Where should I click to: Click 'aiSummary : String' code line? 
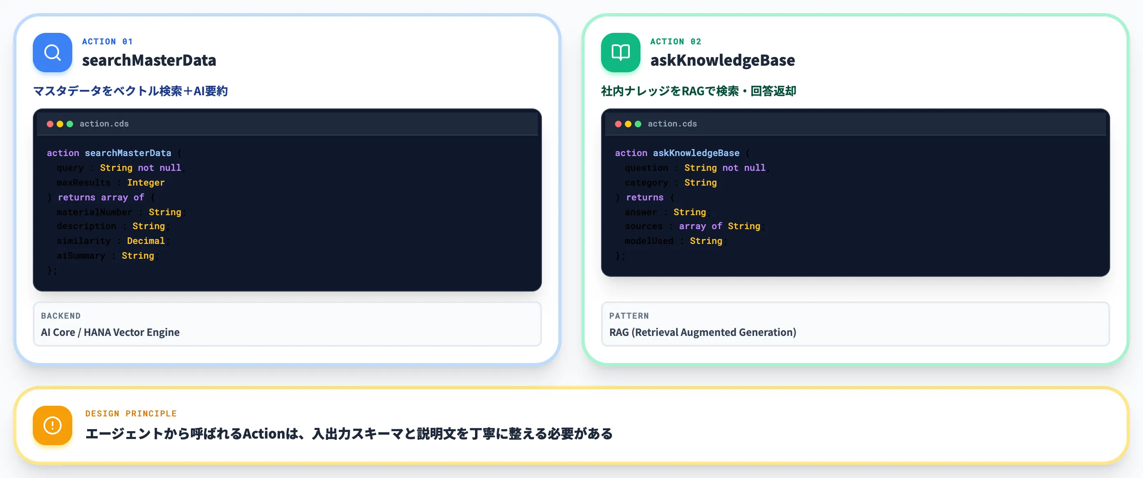point(108,256)
